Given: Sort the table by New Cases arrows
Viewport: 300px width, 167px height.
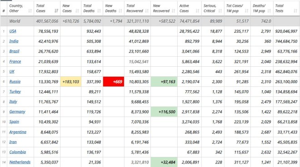Looking at the screenshot, I should pos(77,11).
